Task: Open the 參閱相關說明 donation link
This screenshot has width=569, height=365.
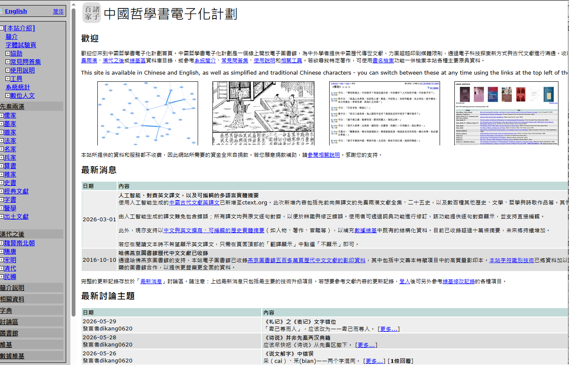Action: point(323,155)
